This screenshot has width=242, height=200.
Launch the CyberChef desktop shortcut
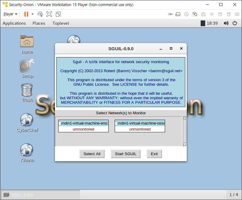click(27, 123)
